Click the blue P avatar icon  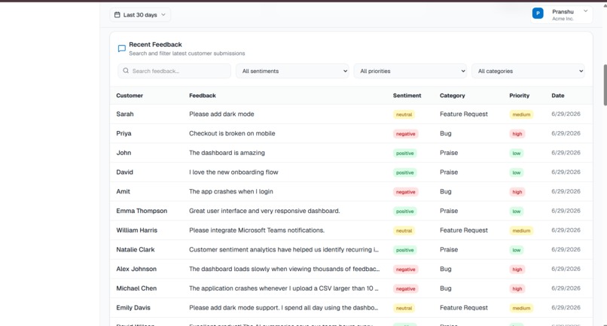click(x=538, y=14)
